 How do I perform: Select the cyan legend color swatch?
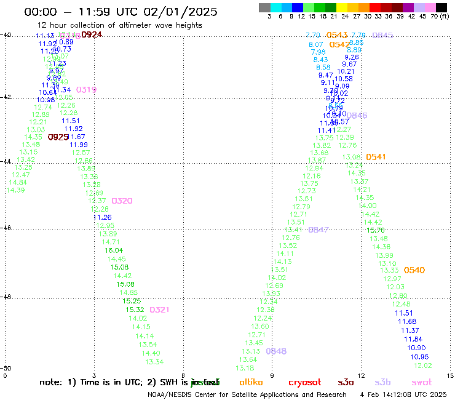275,7
